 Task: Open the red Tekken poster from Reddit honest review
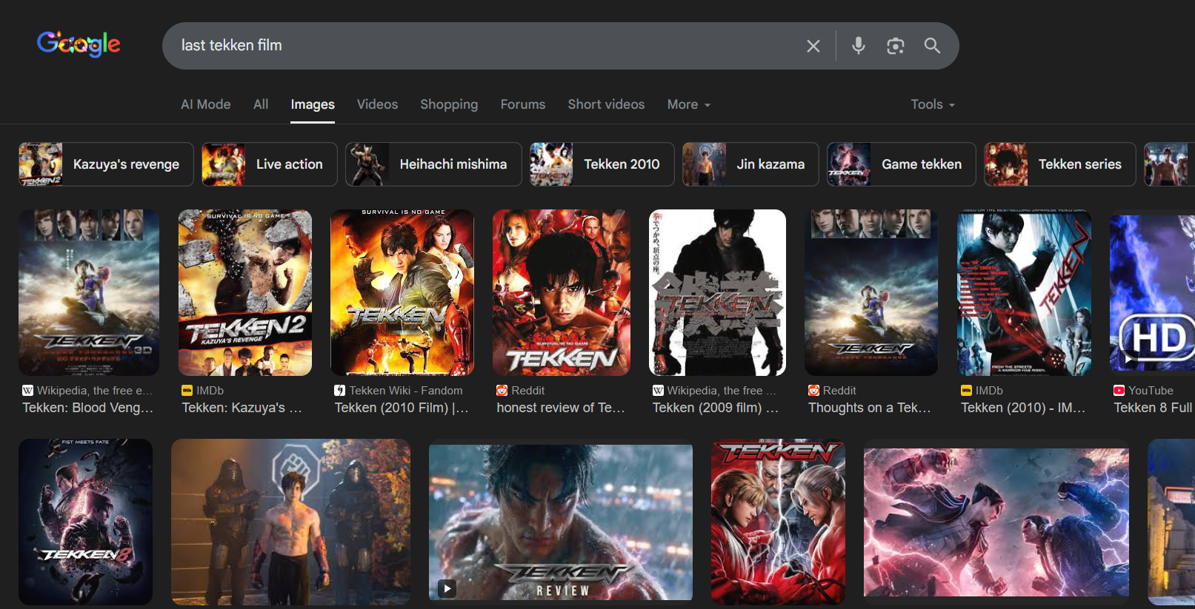562,292
